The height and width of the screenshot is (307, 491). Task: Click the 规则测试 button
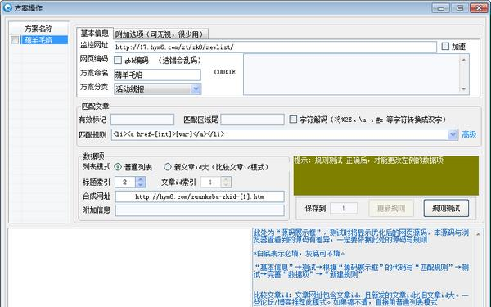click(446, 208)
